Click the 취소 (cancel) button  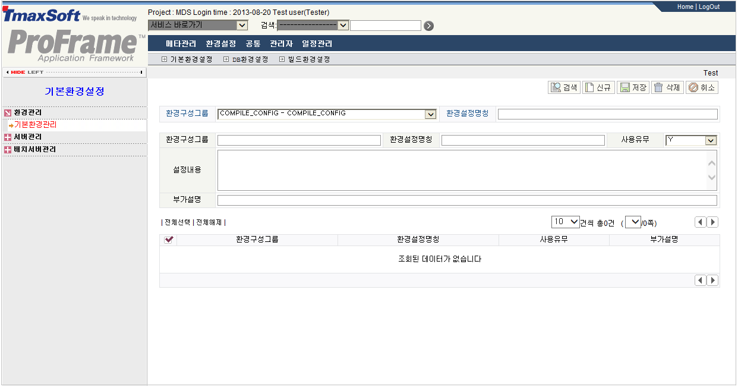click(701, 87)
